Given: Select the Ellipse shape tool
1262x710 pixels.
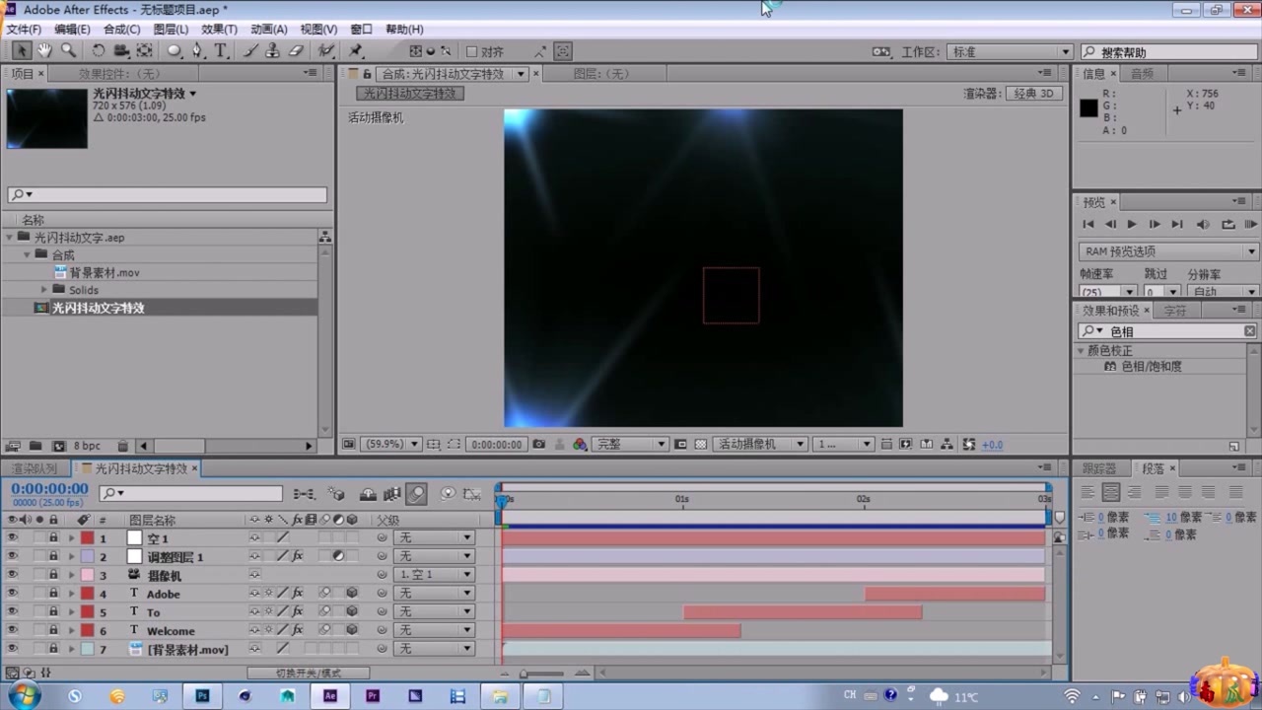Looking at the screenshot, I should point(175,51).
